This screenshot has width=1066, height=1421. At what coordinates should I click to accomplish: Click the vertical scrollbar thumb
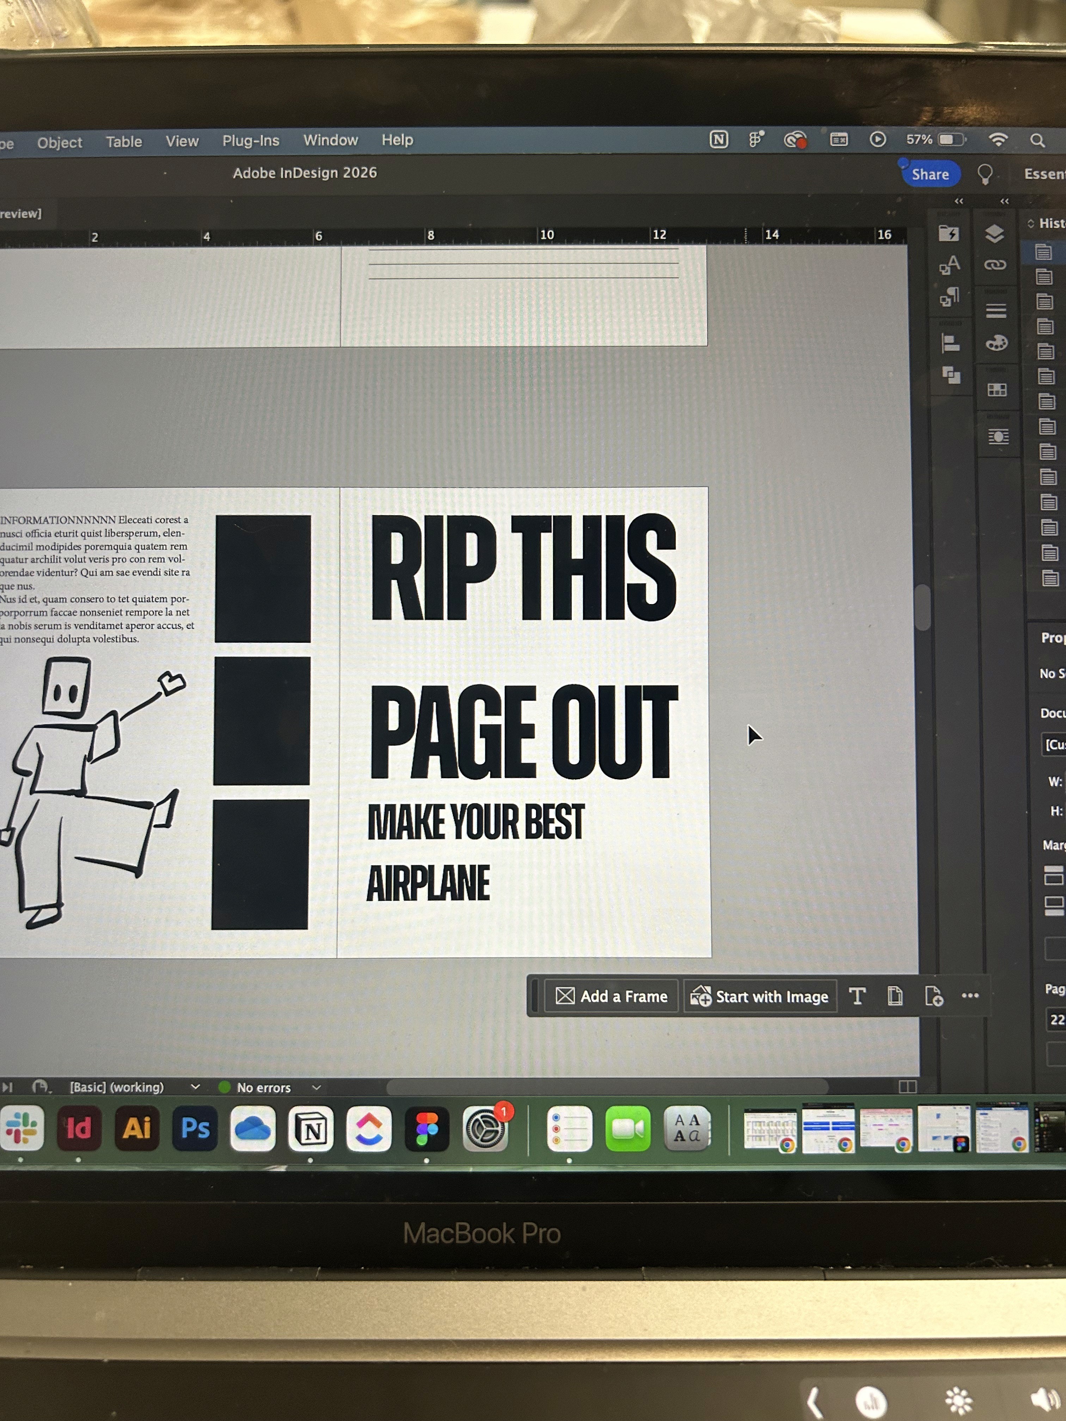coord(922,607)
